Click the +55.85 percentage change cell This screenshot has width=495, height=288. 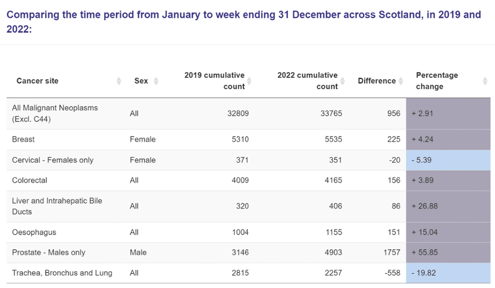[x=449, y=253]
